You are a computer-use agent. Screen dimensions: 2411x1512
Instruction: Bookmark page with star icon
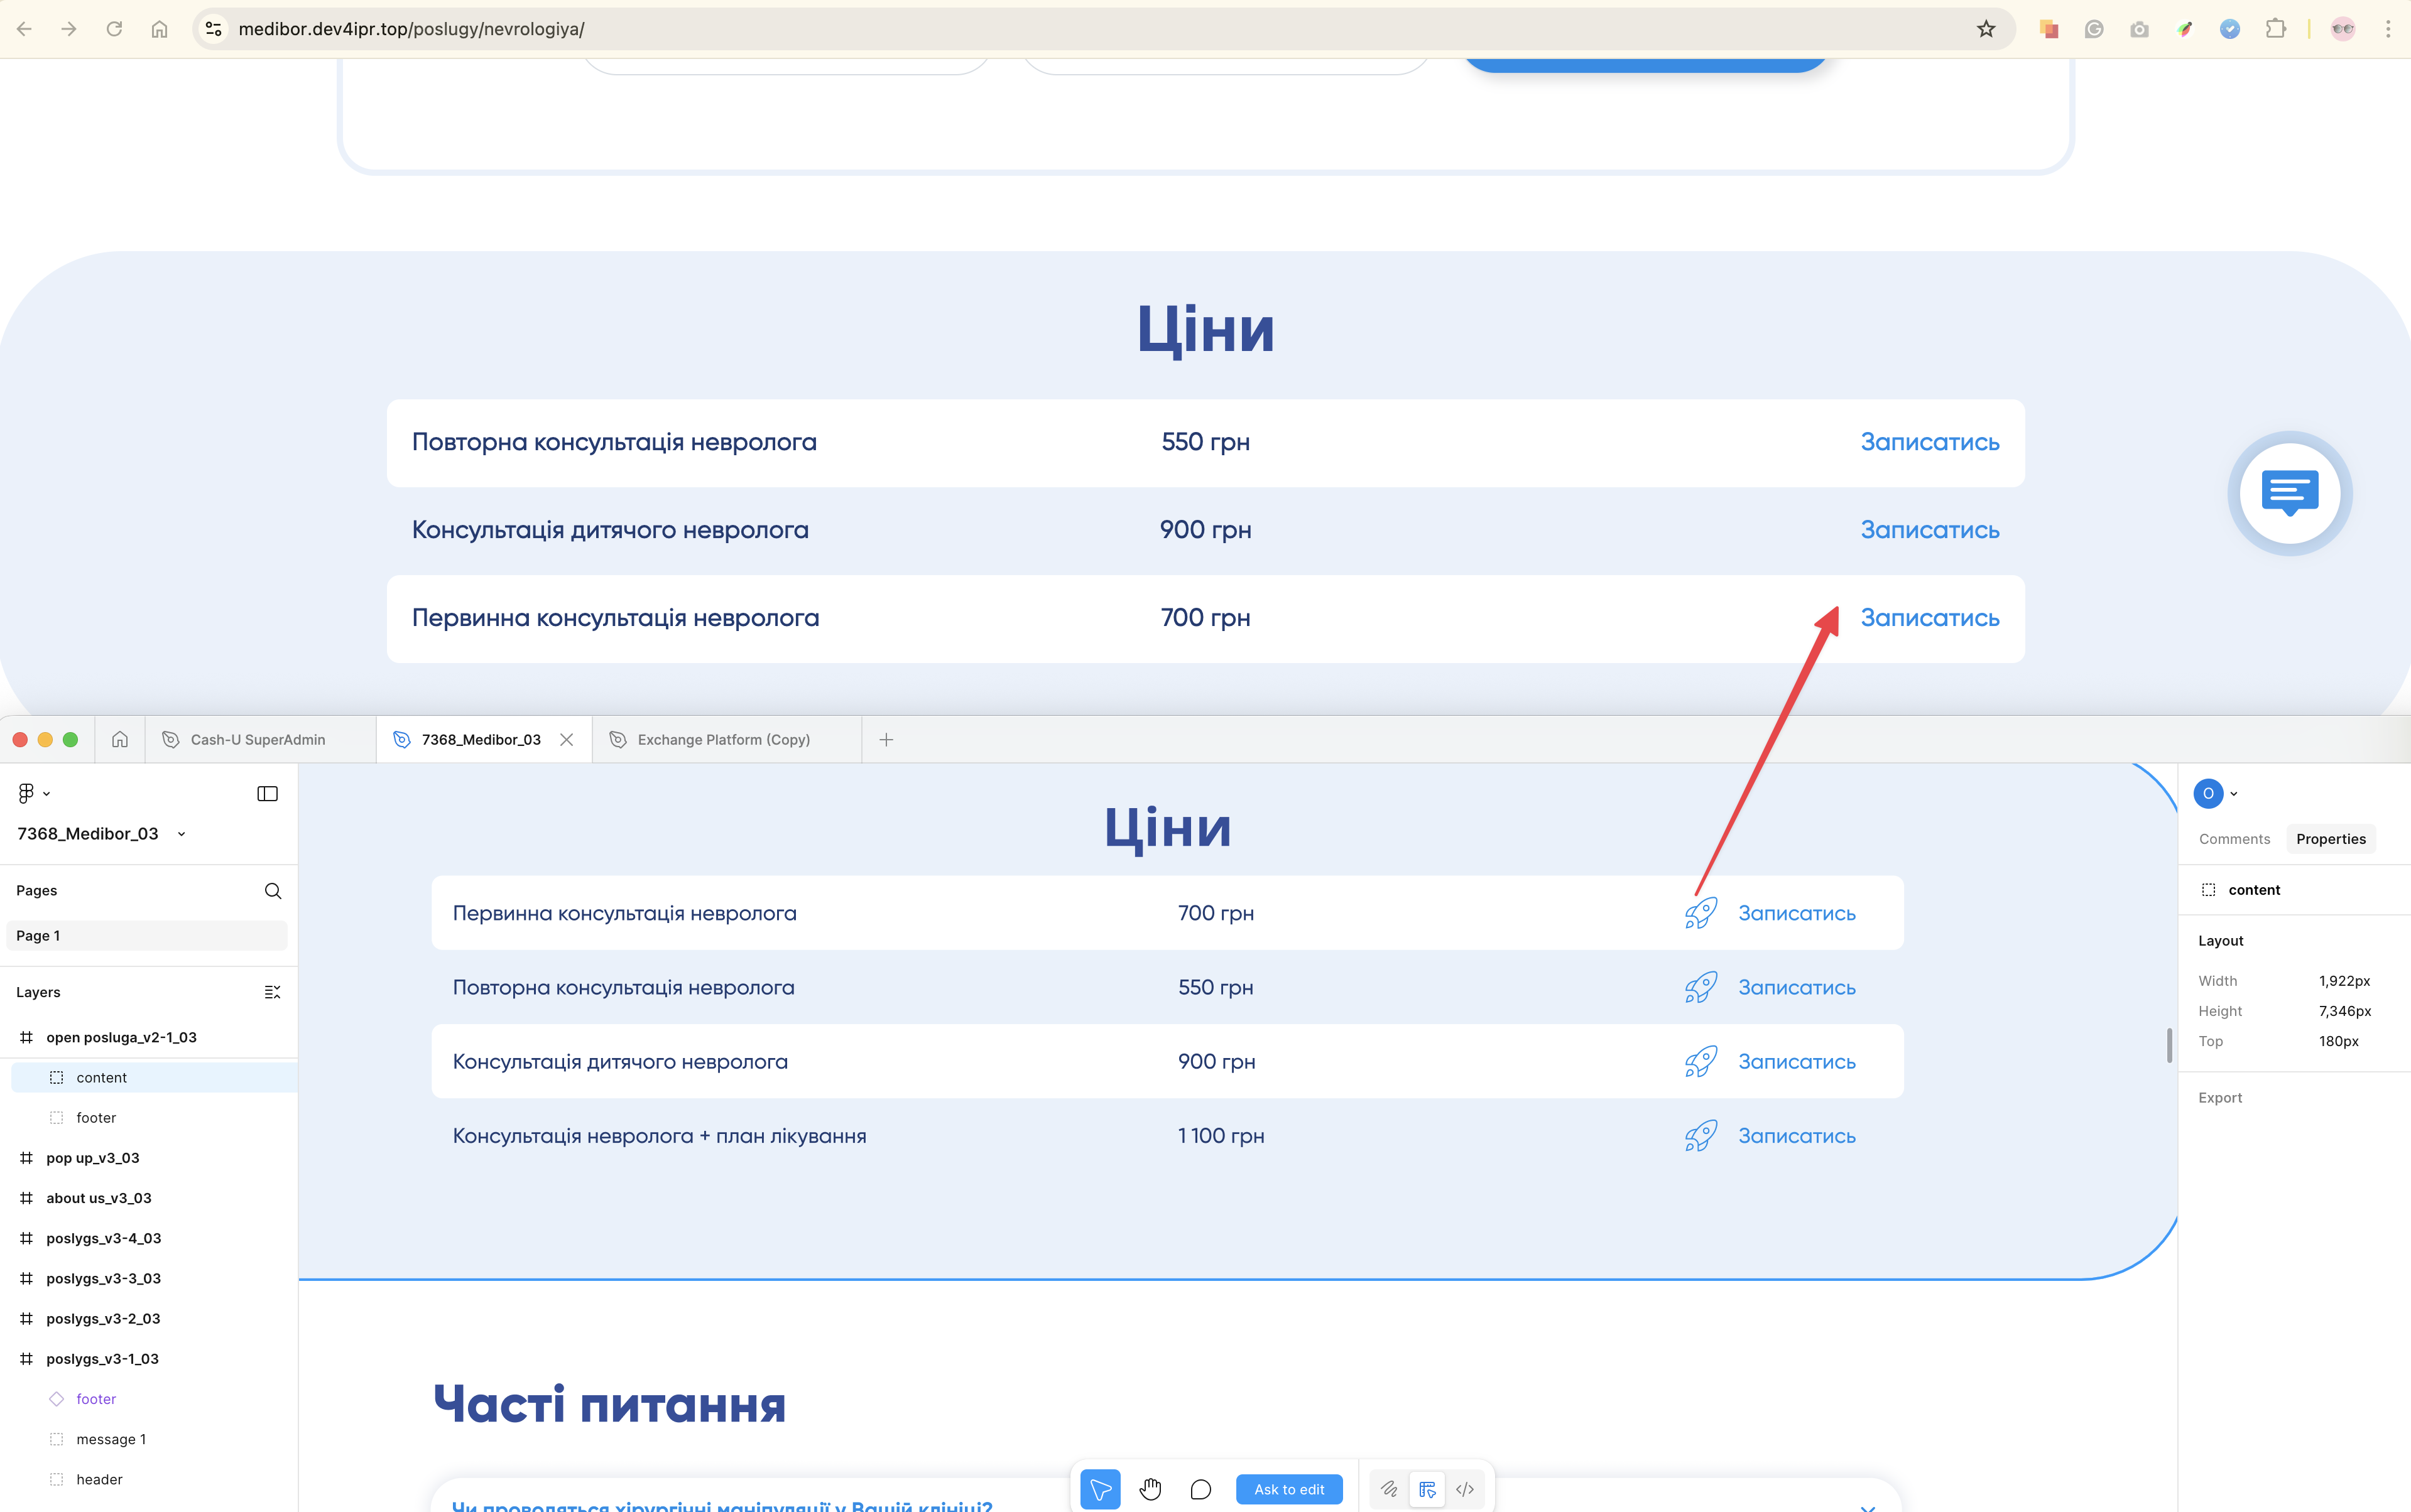pyautogui.click(x=1986, y=29)
